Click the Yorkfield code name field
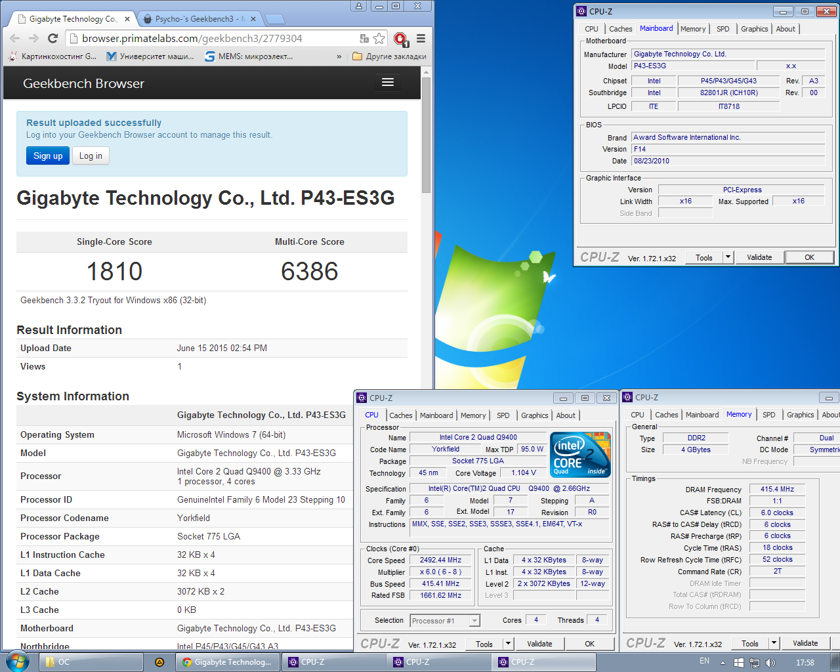This screenshot has width=840, height=672. point(446,450)
